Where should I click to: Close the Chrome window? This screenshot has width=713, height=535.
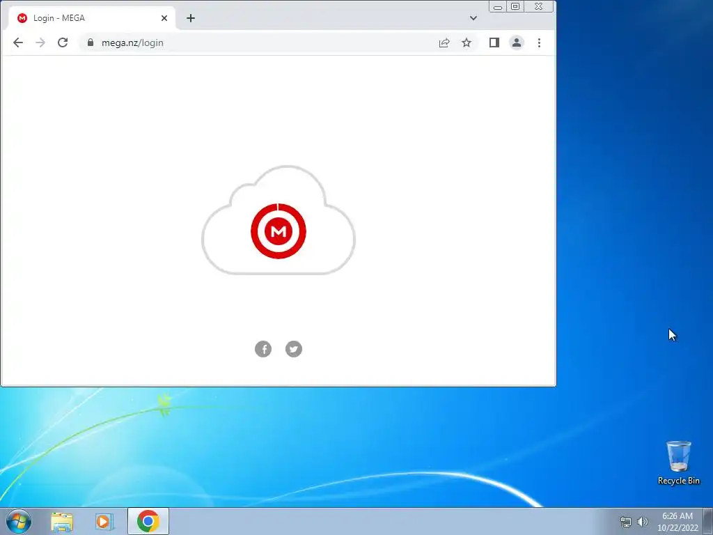539,6
